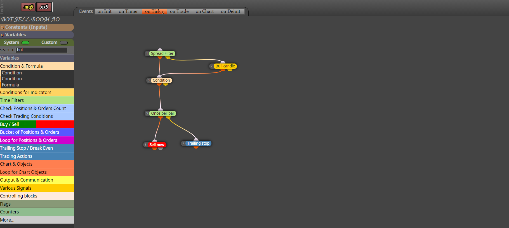Click the BOT SELL BOOM AO project title
Image resolution: width=509 pixels, height=228 pixels.
30,19
